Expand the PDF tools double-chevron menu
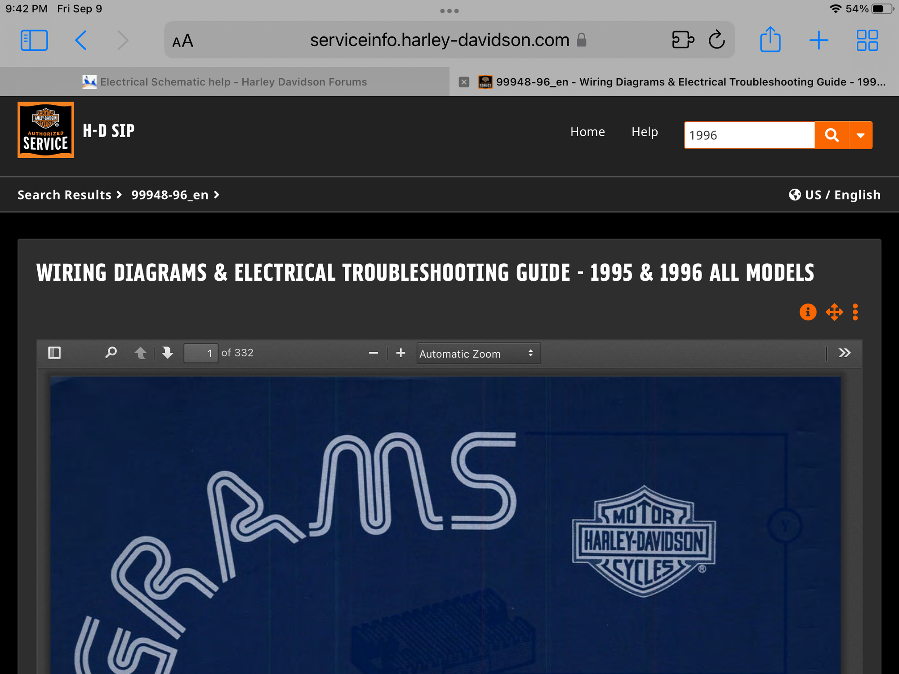 click(844, 353)
